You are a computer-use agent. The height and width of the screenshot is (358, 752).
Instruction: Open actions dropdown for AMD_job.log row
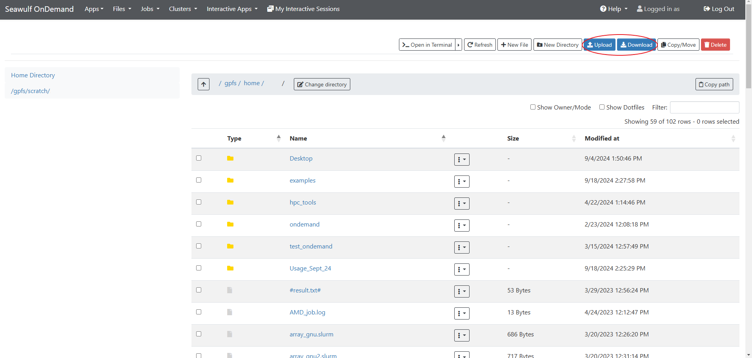(462, 313)
